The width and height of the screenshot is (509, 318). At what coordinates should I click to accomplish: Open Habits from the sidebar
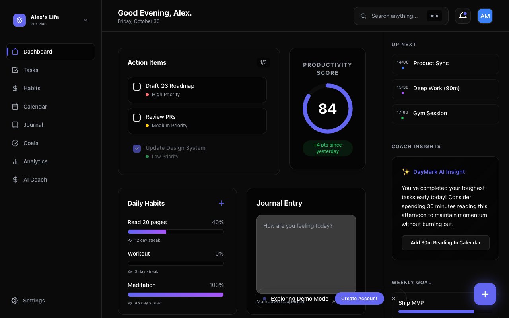51,88
